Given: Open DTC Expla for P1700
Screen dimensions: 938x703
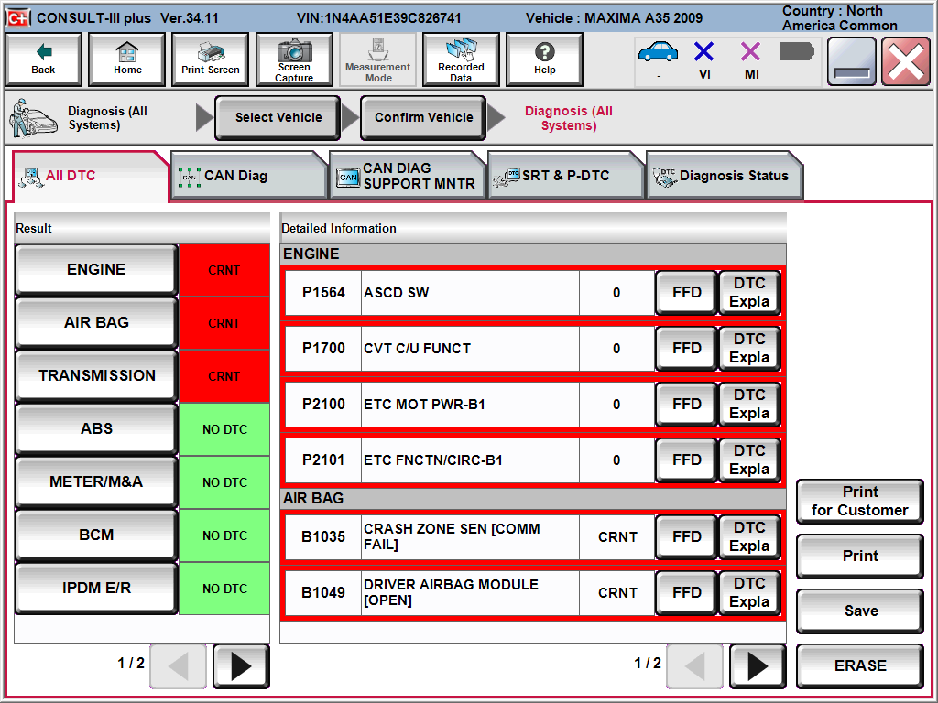Looking at the screenshot, I should click(749, 349).
